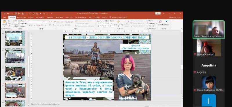The width and height of the screenshot is (232, 107).
Task: Expand the Select (Выделить) dropdown
Action: 152,26
